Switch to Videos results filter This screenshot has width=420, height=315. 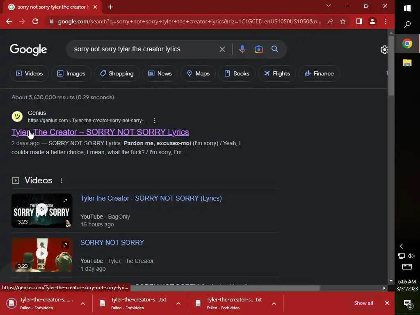pyautogui.click(x=29, y=73)
